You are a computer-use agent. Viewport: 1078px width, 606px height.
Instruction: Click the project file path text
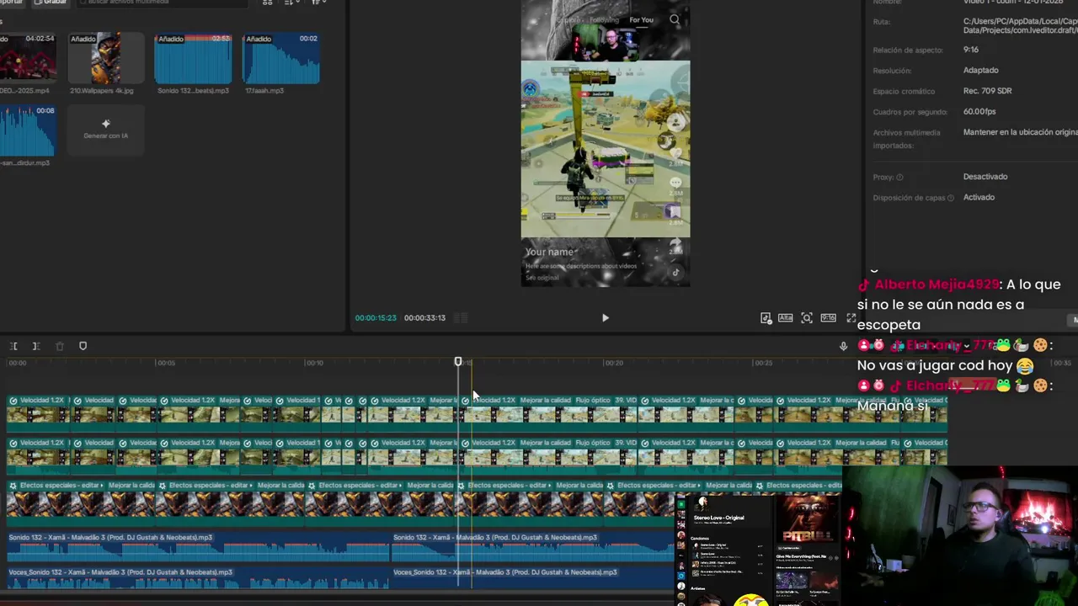pos(1020,26)
